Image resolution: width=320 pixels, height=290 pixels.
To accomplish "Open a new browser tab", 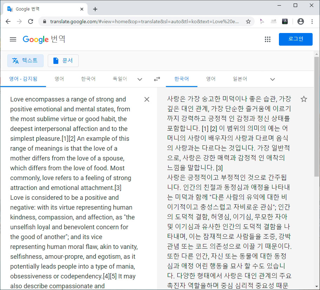I will [x=95, y=9].
